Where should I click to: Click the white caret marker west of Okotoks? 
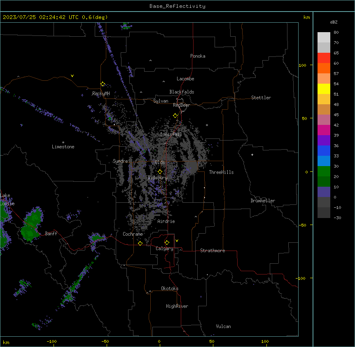[150, 291]
